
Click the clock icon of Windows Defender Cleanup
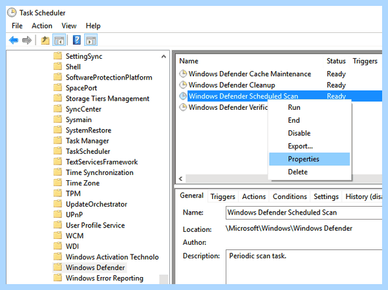(183, 85)
